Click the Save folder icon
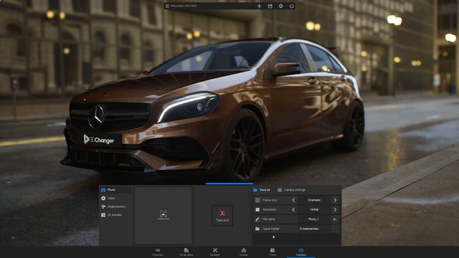This screenshot has height=258, width=459. pyautogui.click(x=257, y=229)
